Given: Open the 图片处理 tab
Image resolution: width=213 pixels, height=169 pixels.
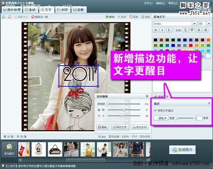Looking at the screenshot, I should coord(12,10).
